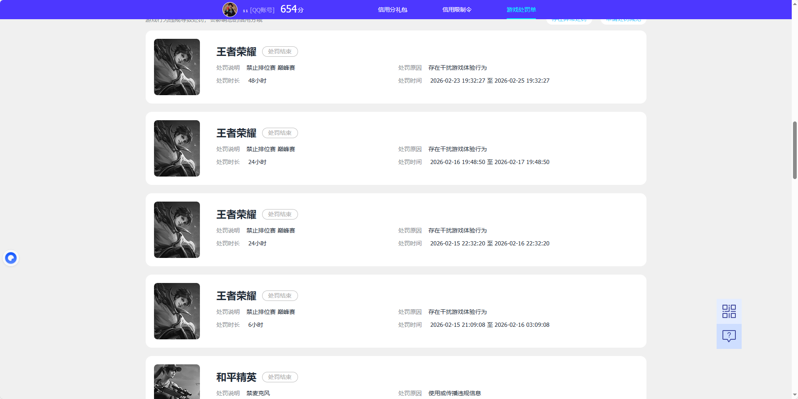Click the 存在异常处罚 button
Screen dimensions: 798x399
[x=569, y=19]
